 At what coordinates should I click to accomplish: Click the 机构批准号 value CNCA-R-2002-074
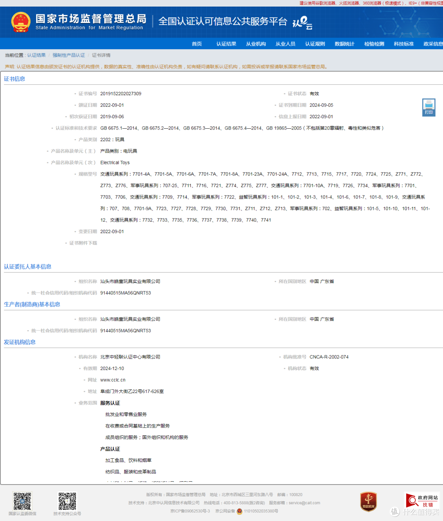point(329,357)
